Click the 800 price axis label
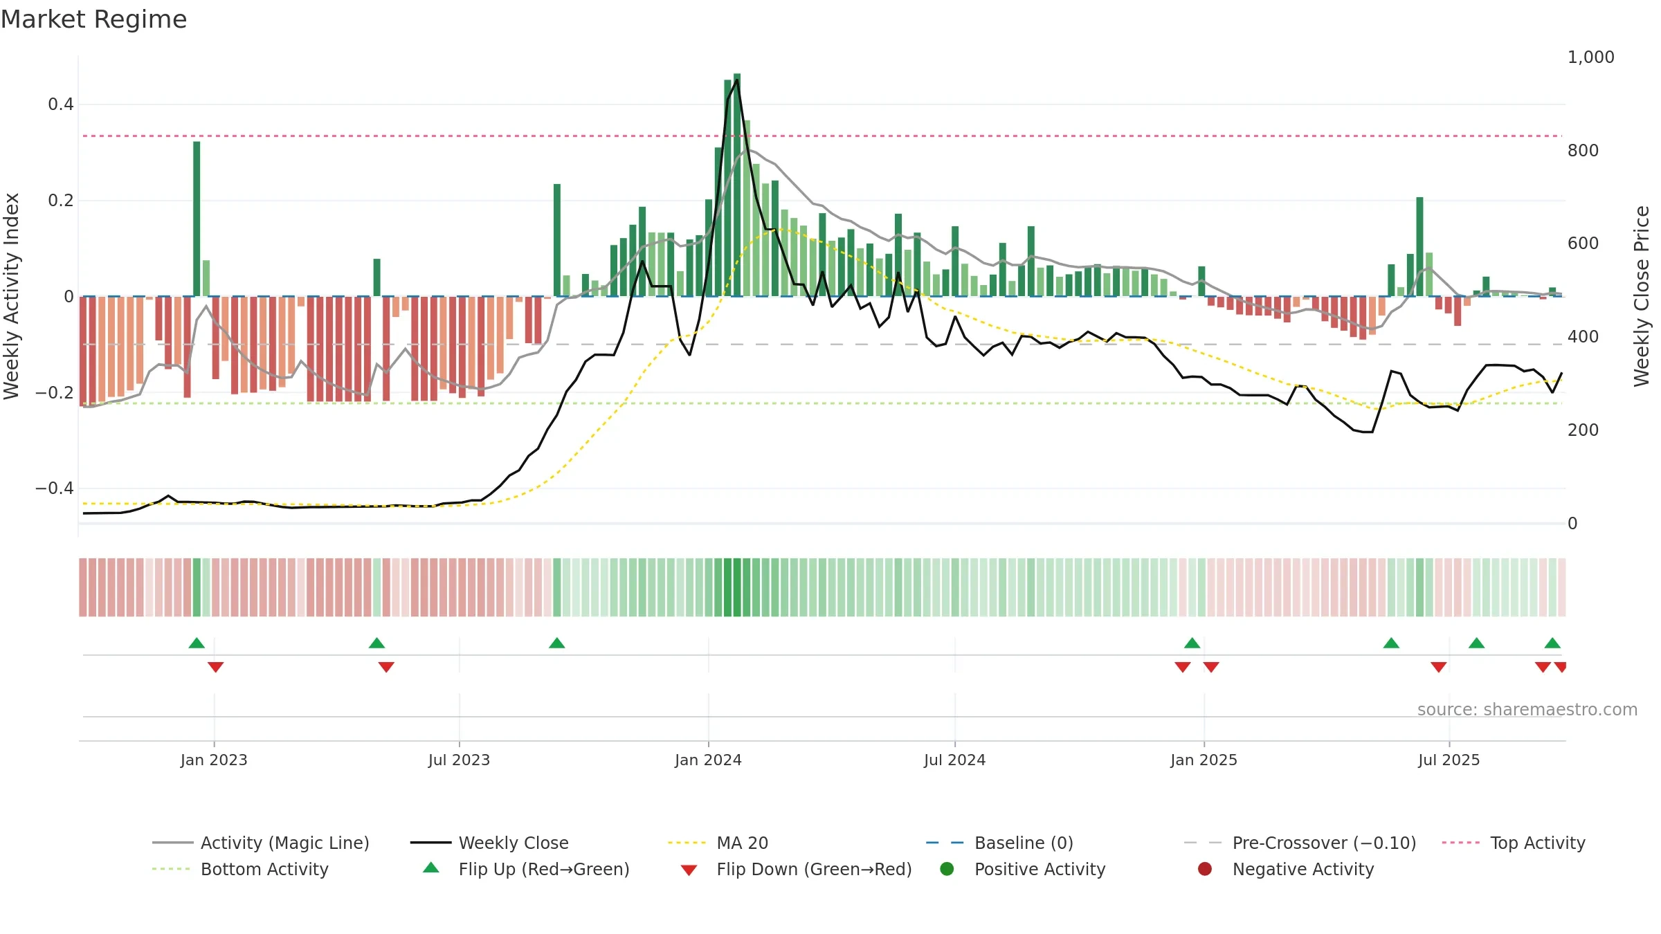 pyautogui.click(x=1583, y=150)
